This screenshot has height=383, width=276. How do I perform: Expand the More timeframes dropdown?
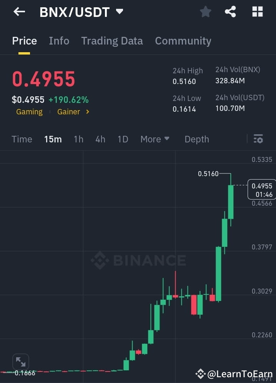coord(155,139)
